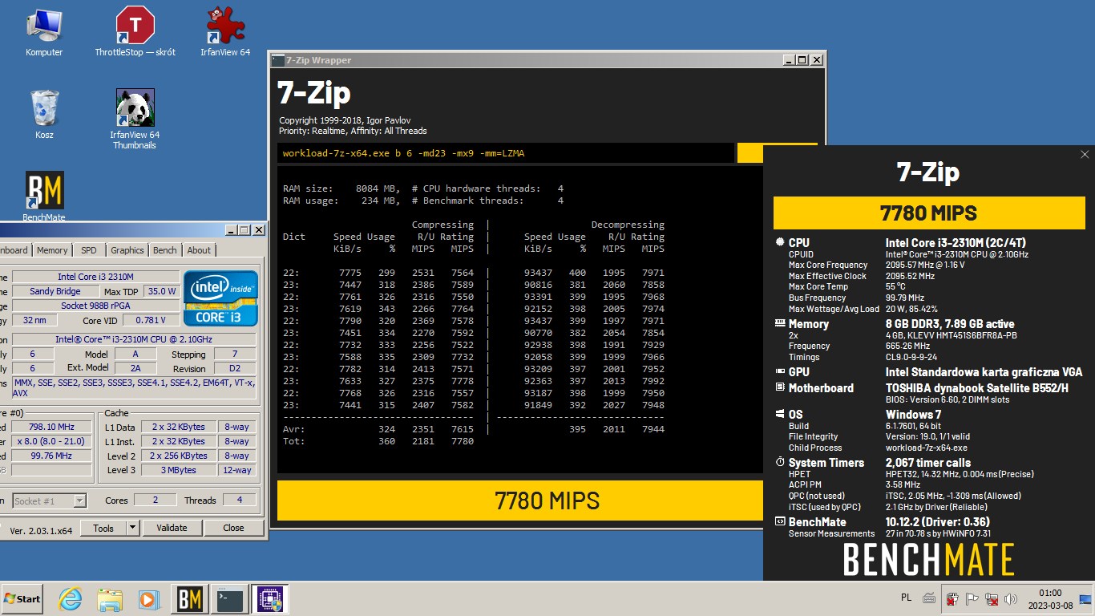
Task: Click the Motherboard section icon in BenchMate
Action: tap(781, 387)
